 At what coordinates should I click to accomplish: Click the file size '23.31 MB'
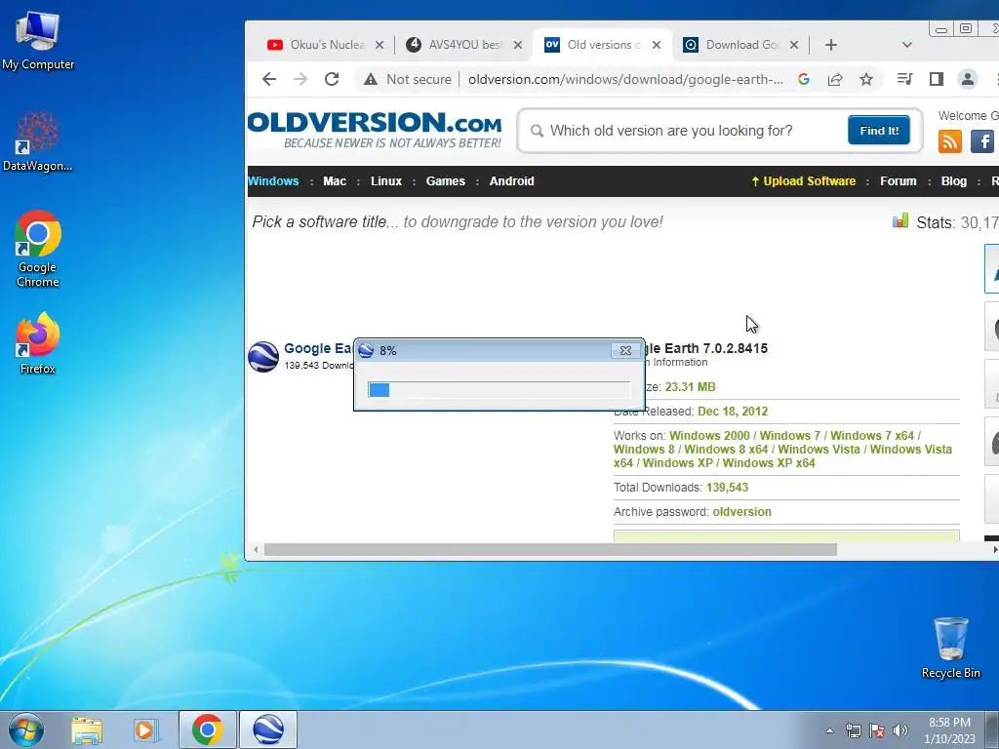pyautogui.click(x=690, y=386)
